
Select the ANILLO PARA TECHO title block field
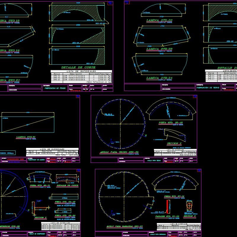153,160
